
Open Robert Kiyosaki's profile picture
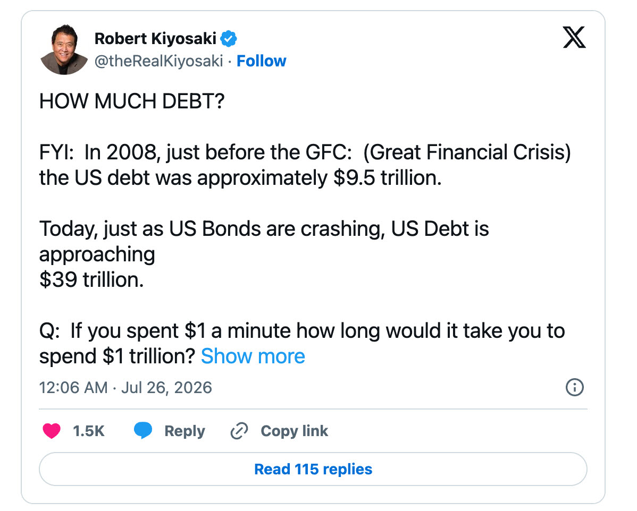click(64, 49)
